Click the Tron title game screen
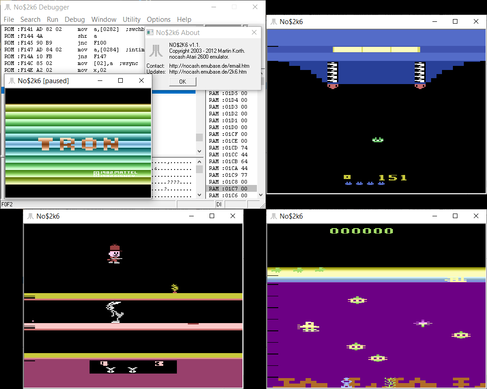Screen dimensions: 487x389 pyautogui.click(x=78, y=143)
